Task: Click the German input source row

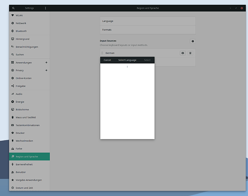Action: click(x=148, y=53)
